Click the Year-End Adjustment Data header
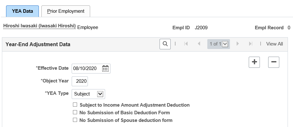 pyautogui.click(x=38, y=45)
